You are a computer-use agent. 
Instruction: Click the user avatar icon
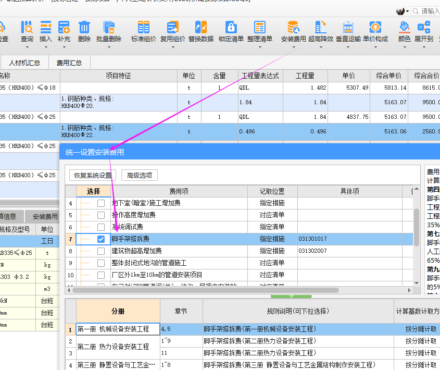tap(400, 11)
